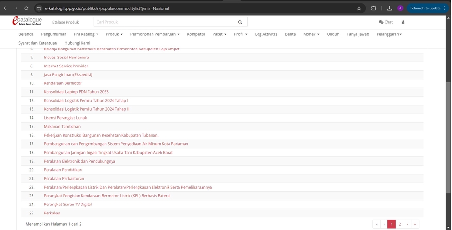This screenshot has width=452, height=230.
Task: Open the purple profile avatar
Action: point(400,8)
